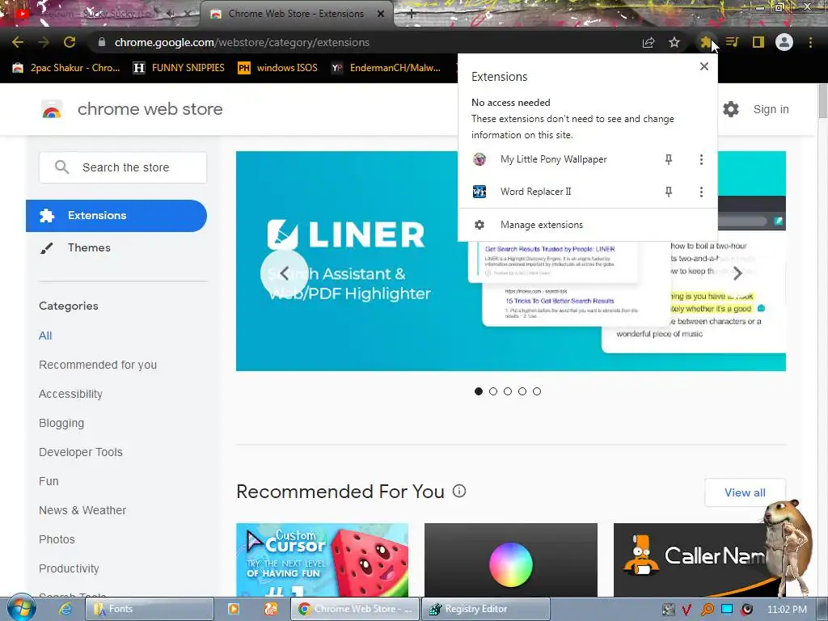Close the Chrome Web Store tab
This screenshot has width=828, height=621.
(381, 14)
